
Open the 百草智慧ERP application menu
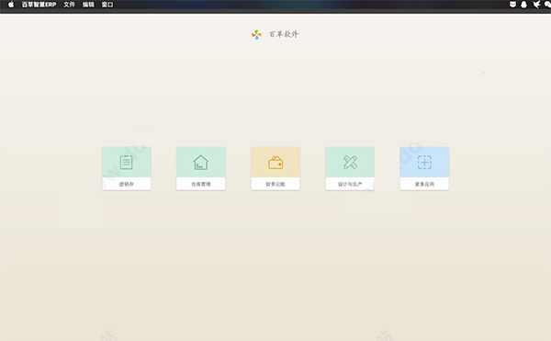(x=39, y=5)
